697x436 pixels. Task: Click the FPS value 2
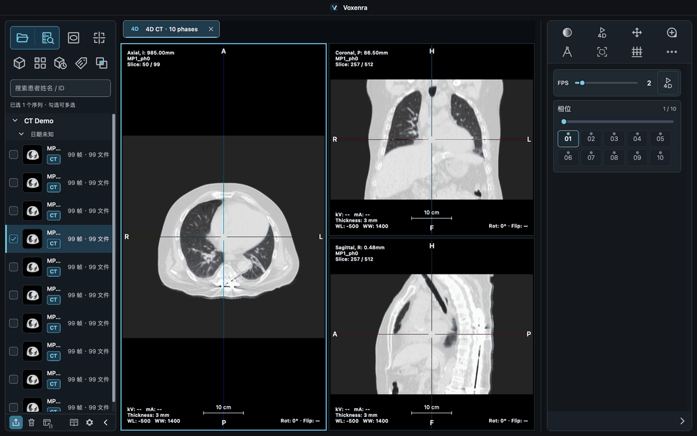(649, 83)
